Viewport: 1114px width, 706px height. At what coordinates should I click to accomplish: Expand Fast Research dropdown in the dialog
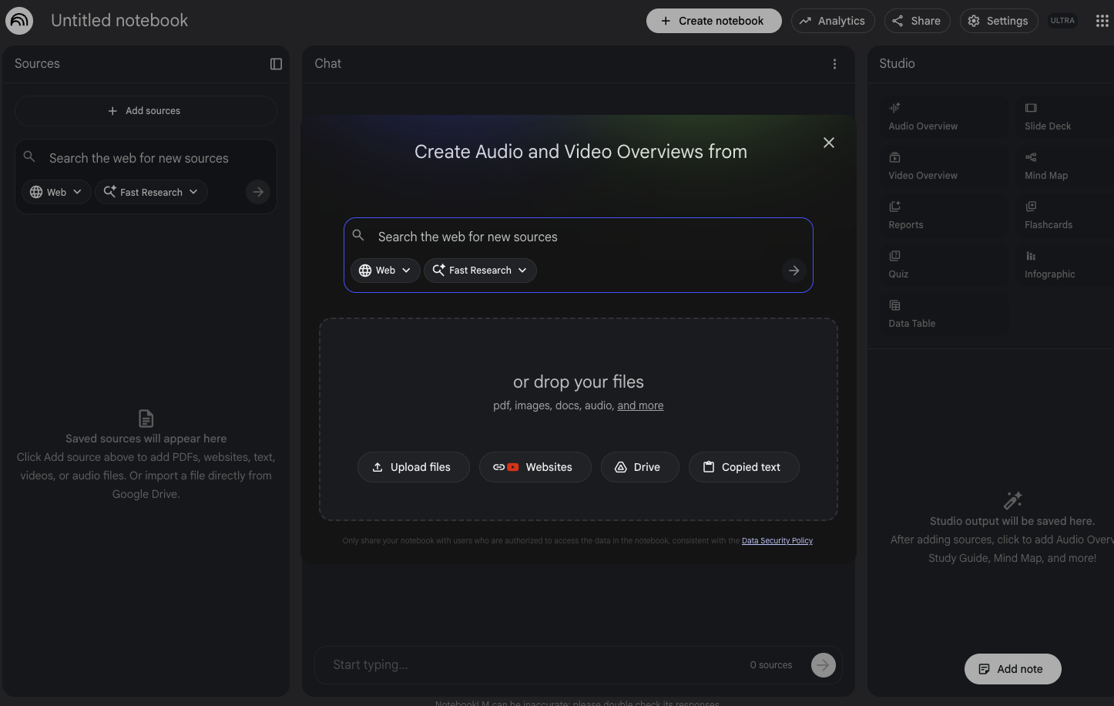pyautogui.click(x=480, y=271)
